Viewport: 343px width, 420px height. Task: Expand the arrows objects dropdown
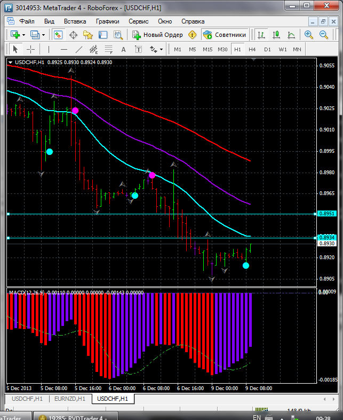(161, 50)
